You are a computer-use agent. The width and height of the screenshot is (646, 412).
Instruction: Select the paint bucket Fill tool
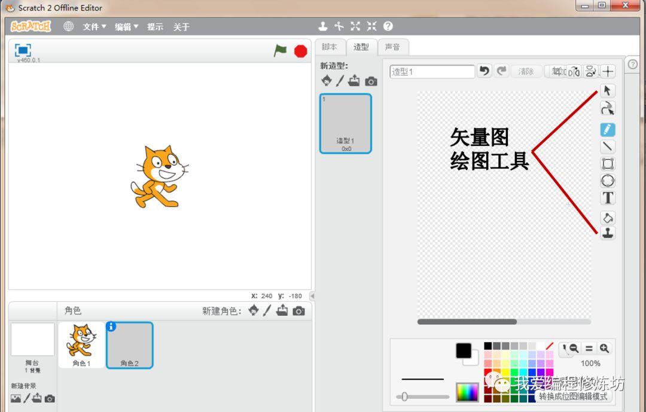607,218
